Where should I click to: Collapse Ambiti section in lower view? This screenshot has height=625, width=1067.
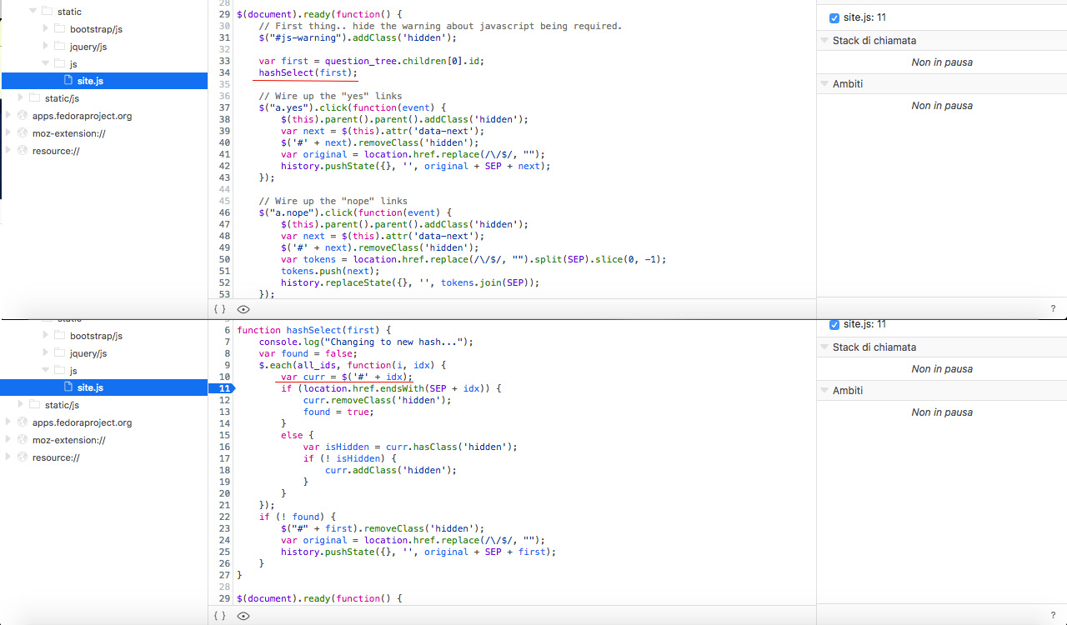[824, 390]
